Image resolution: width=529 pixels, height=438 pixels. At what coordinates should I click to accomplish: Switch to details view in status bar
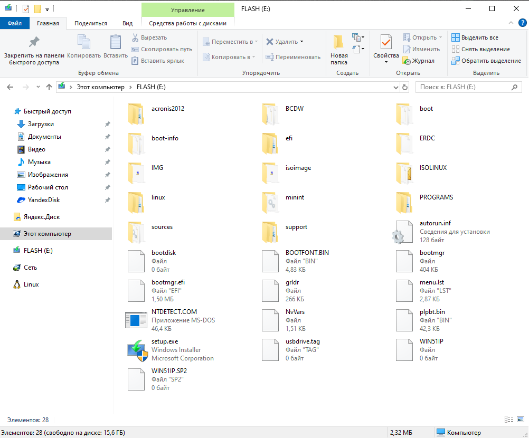[x=509, y=420]
